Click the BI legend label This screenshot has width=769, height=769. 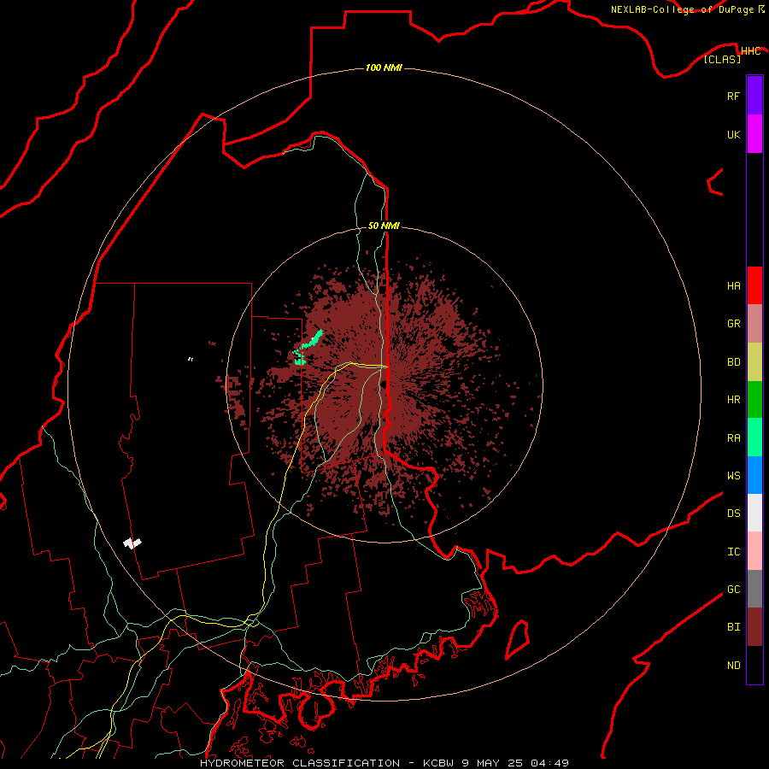point(733,627)
